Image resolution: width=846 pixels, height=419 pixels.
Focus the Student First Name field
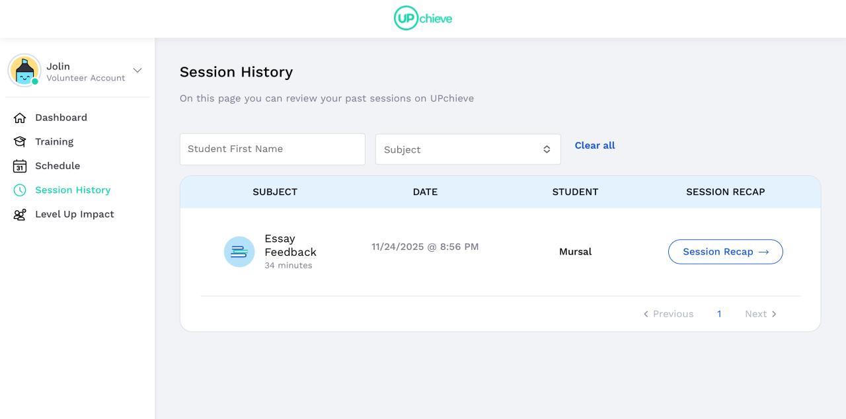(x=272, y=149)
